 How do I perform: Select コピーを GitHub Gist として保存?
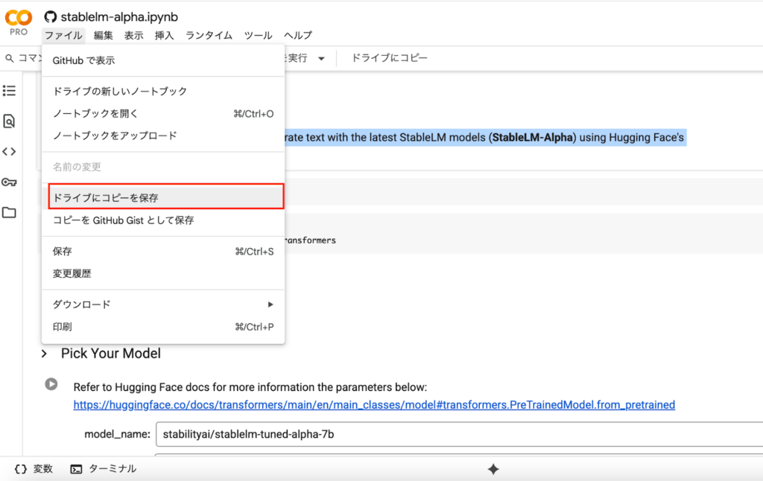click(163, 220)
